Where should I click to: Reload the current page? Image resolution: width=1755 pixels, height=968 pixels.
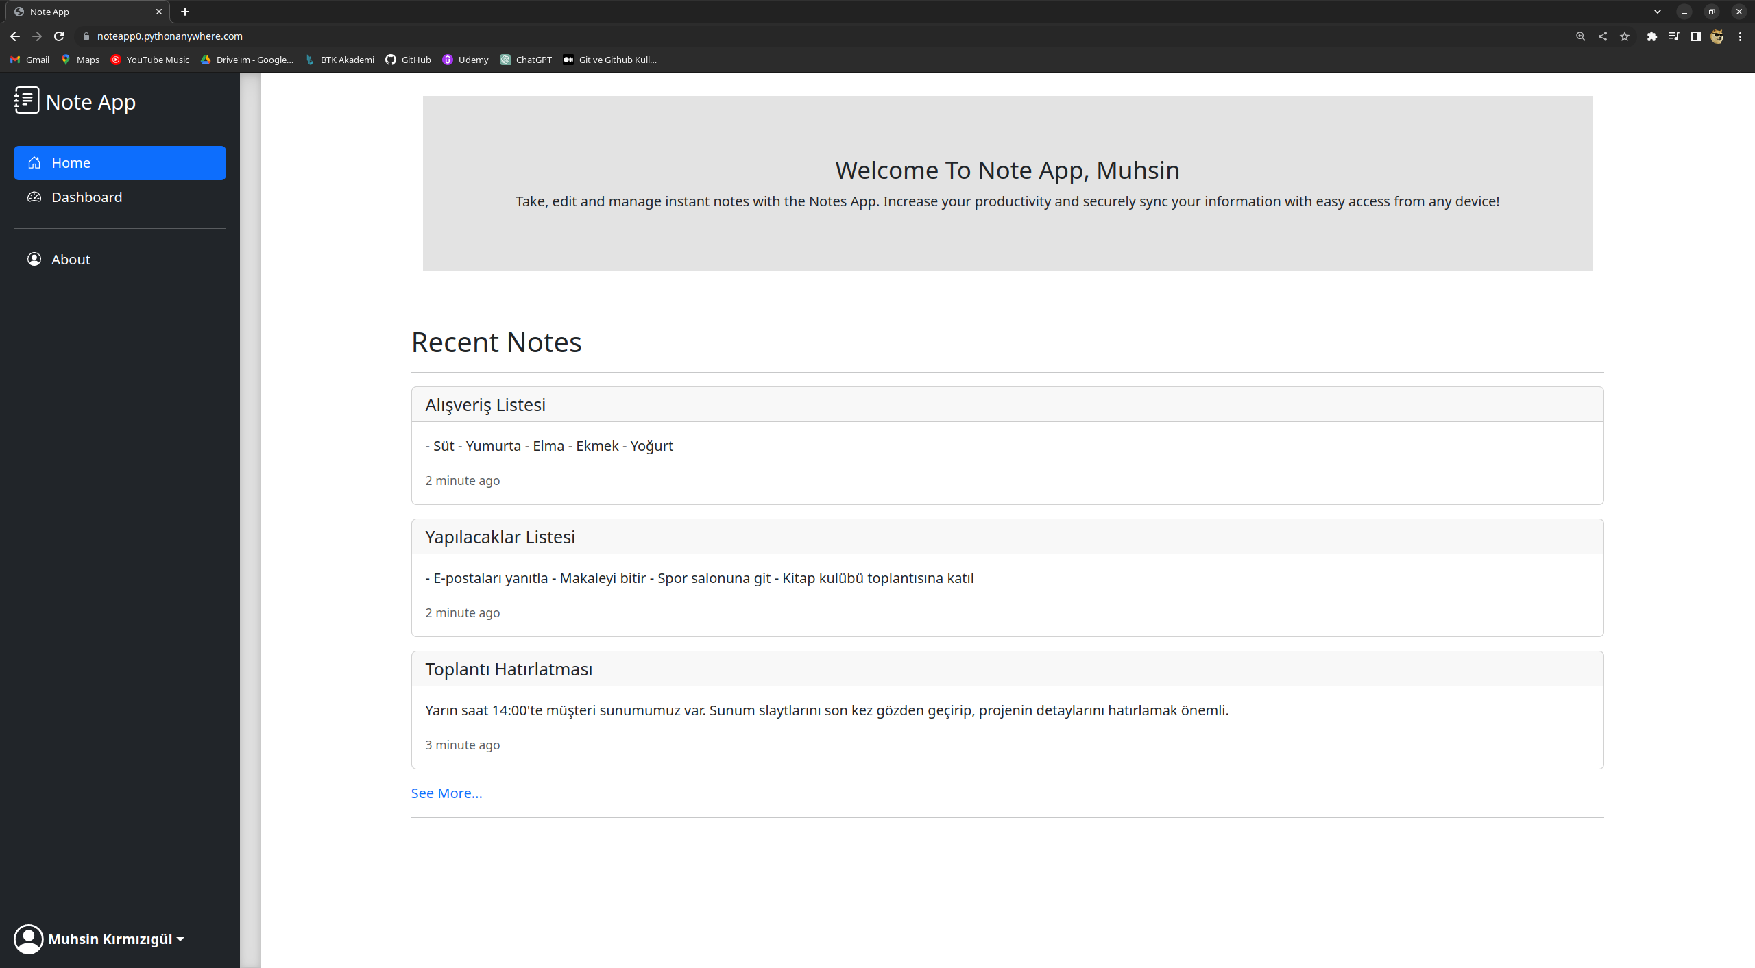(x=58, y=36)
